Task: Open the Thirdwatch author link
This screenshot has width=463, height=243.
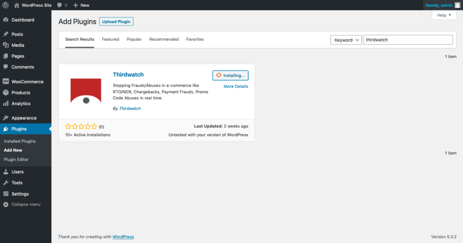Action: [x=130, y=108]
